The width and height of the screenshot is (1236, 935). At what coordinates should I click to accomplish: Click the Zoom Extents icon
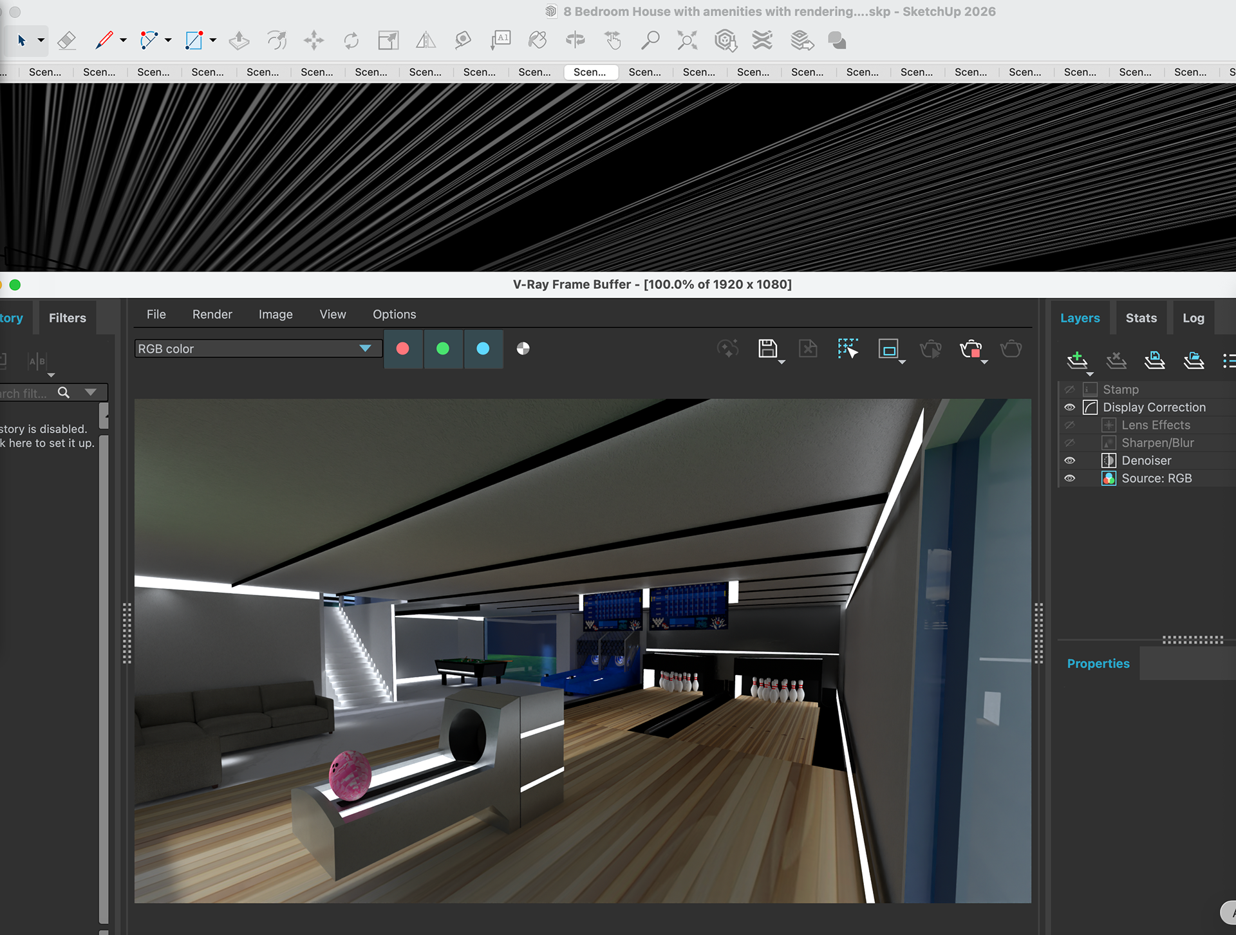tap(687, 41)
